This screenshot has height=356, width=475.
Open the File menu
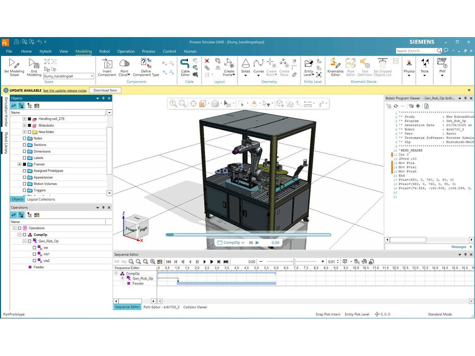[9, 51]
